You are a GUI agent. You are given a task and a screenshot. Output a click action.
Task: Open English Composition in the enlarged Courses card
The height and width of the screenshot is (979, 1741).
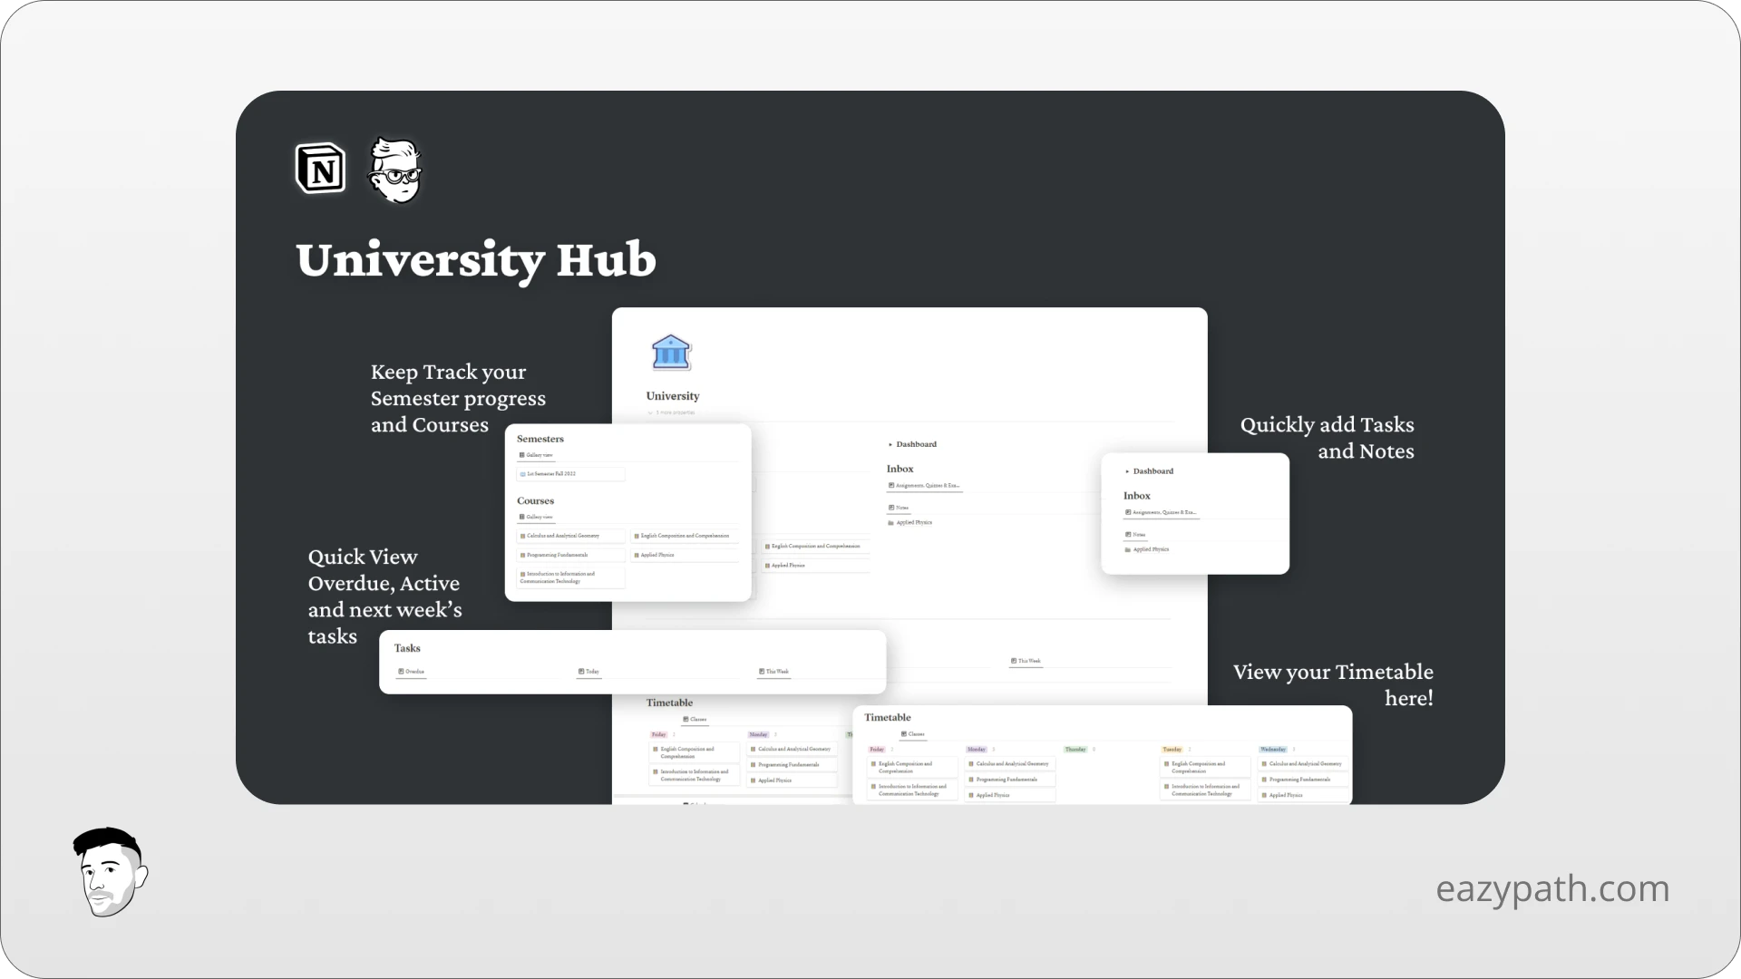point(685,536)
